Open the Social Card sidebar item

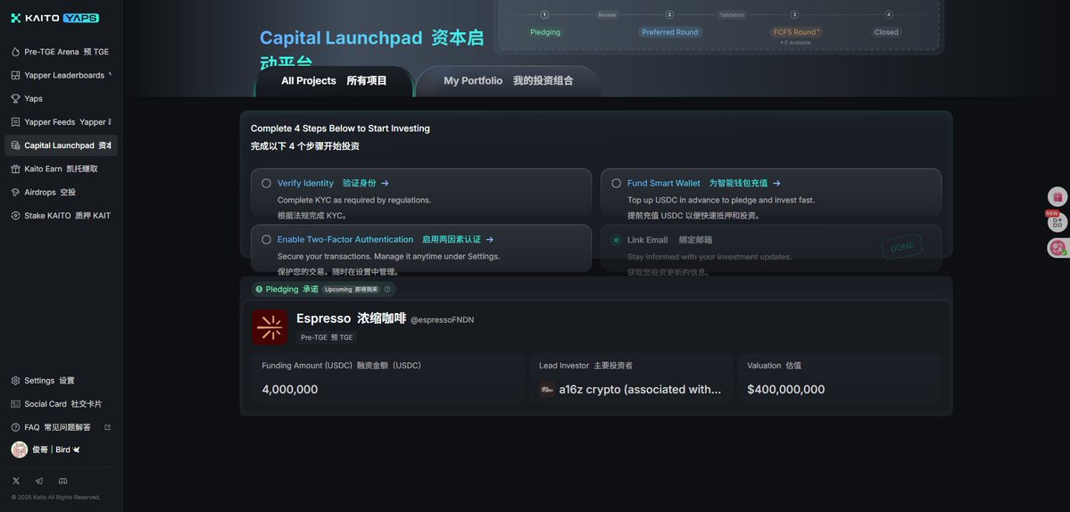pos(61,403)
